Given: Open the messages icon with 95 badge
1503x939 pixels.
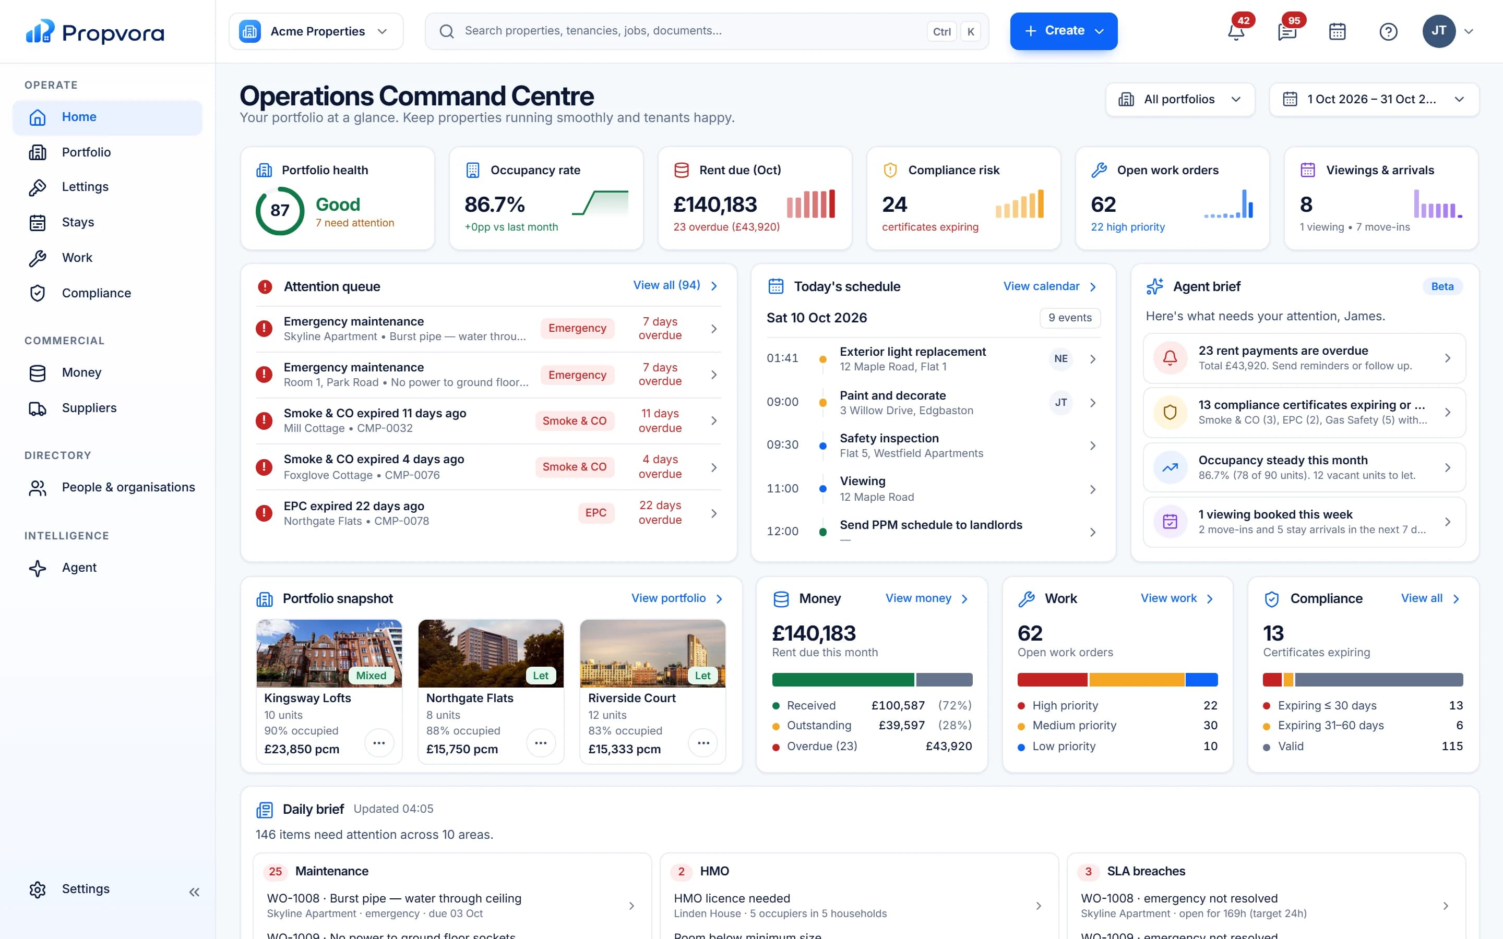Looking at the screenshot, I should (x=1287, y=31).
